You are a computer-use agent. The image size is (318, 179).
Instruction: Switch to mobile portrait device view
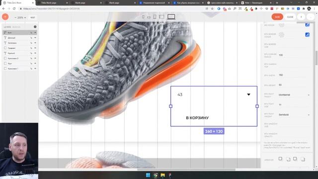point(143,17)
